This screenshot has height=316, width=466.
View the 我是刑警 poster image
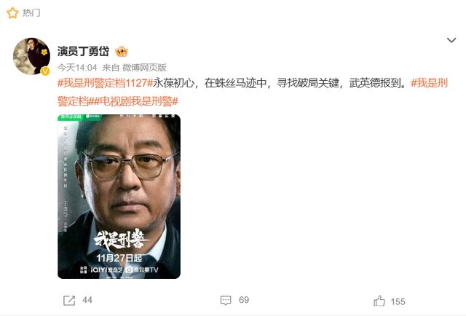119,197
